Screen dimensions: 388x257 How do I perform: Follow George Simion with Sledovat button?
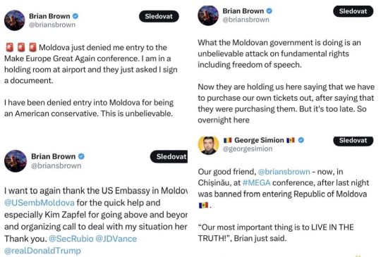[x=353, y=141]
